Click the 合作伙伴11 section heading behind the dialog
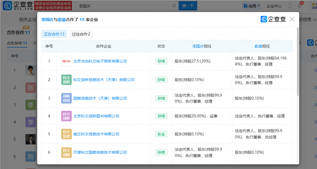This screenshot has width=317, height=169. (18, 33)
